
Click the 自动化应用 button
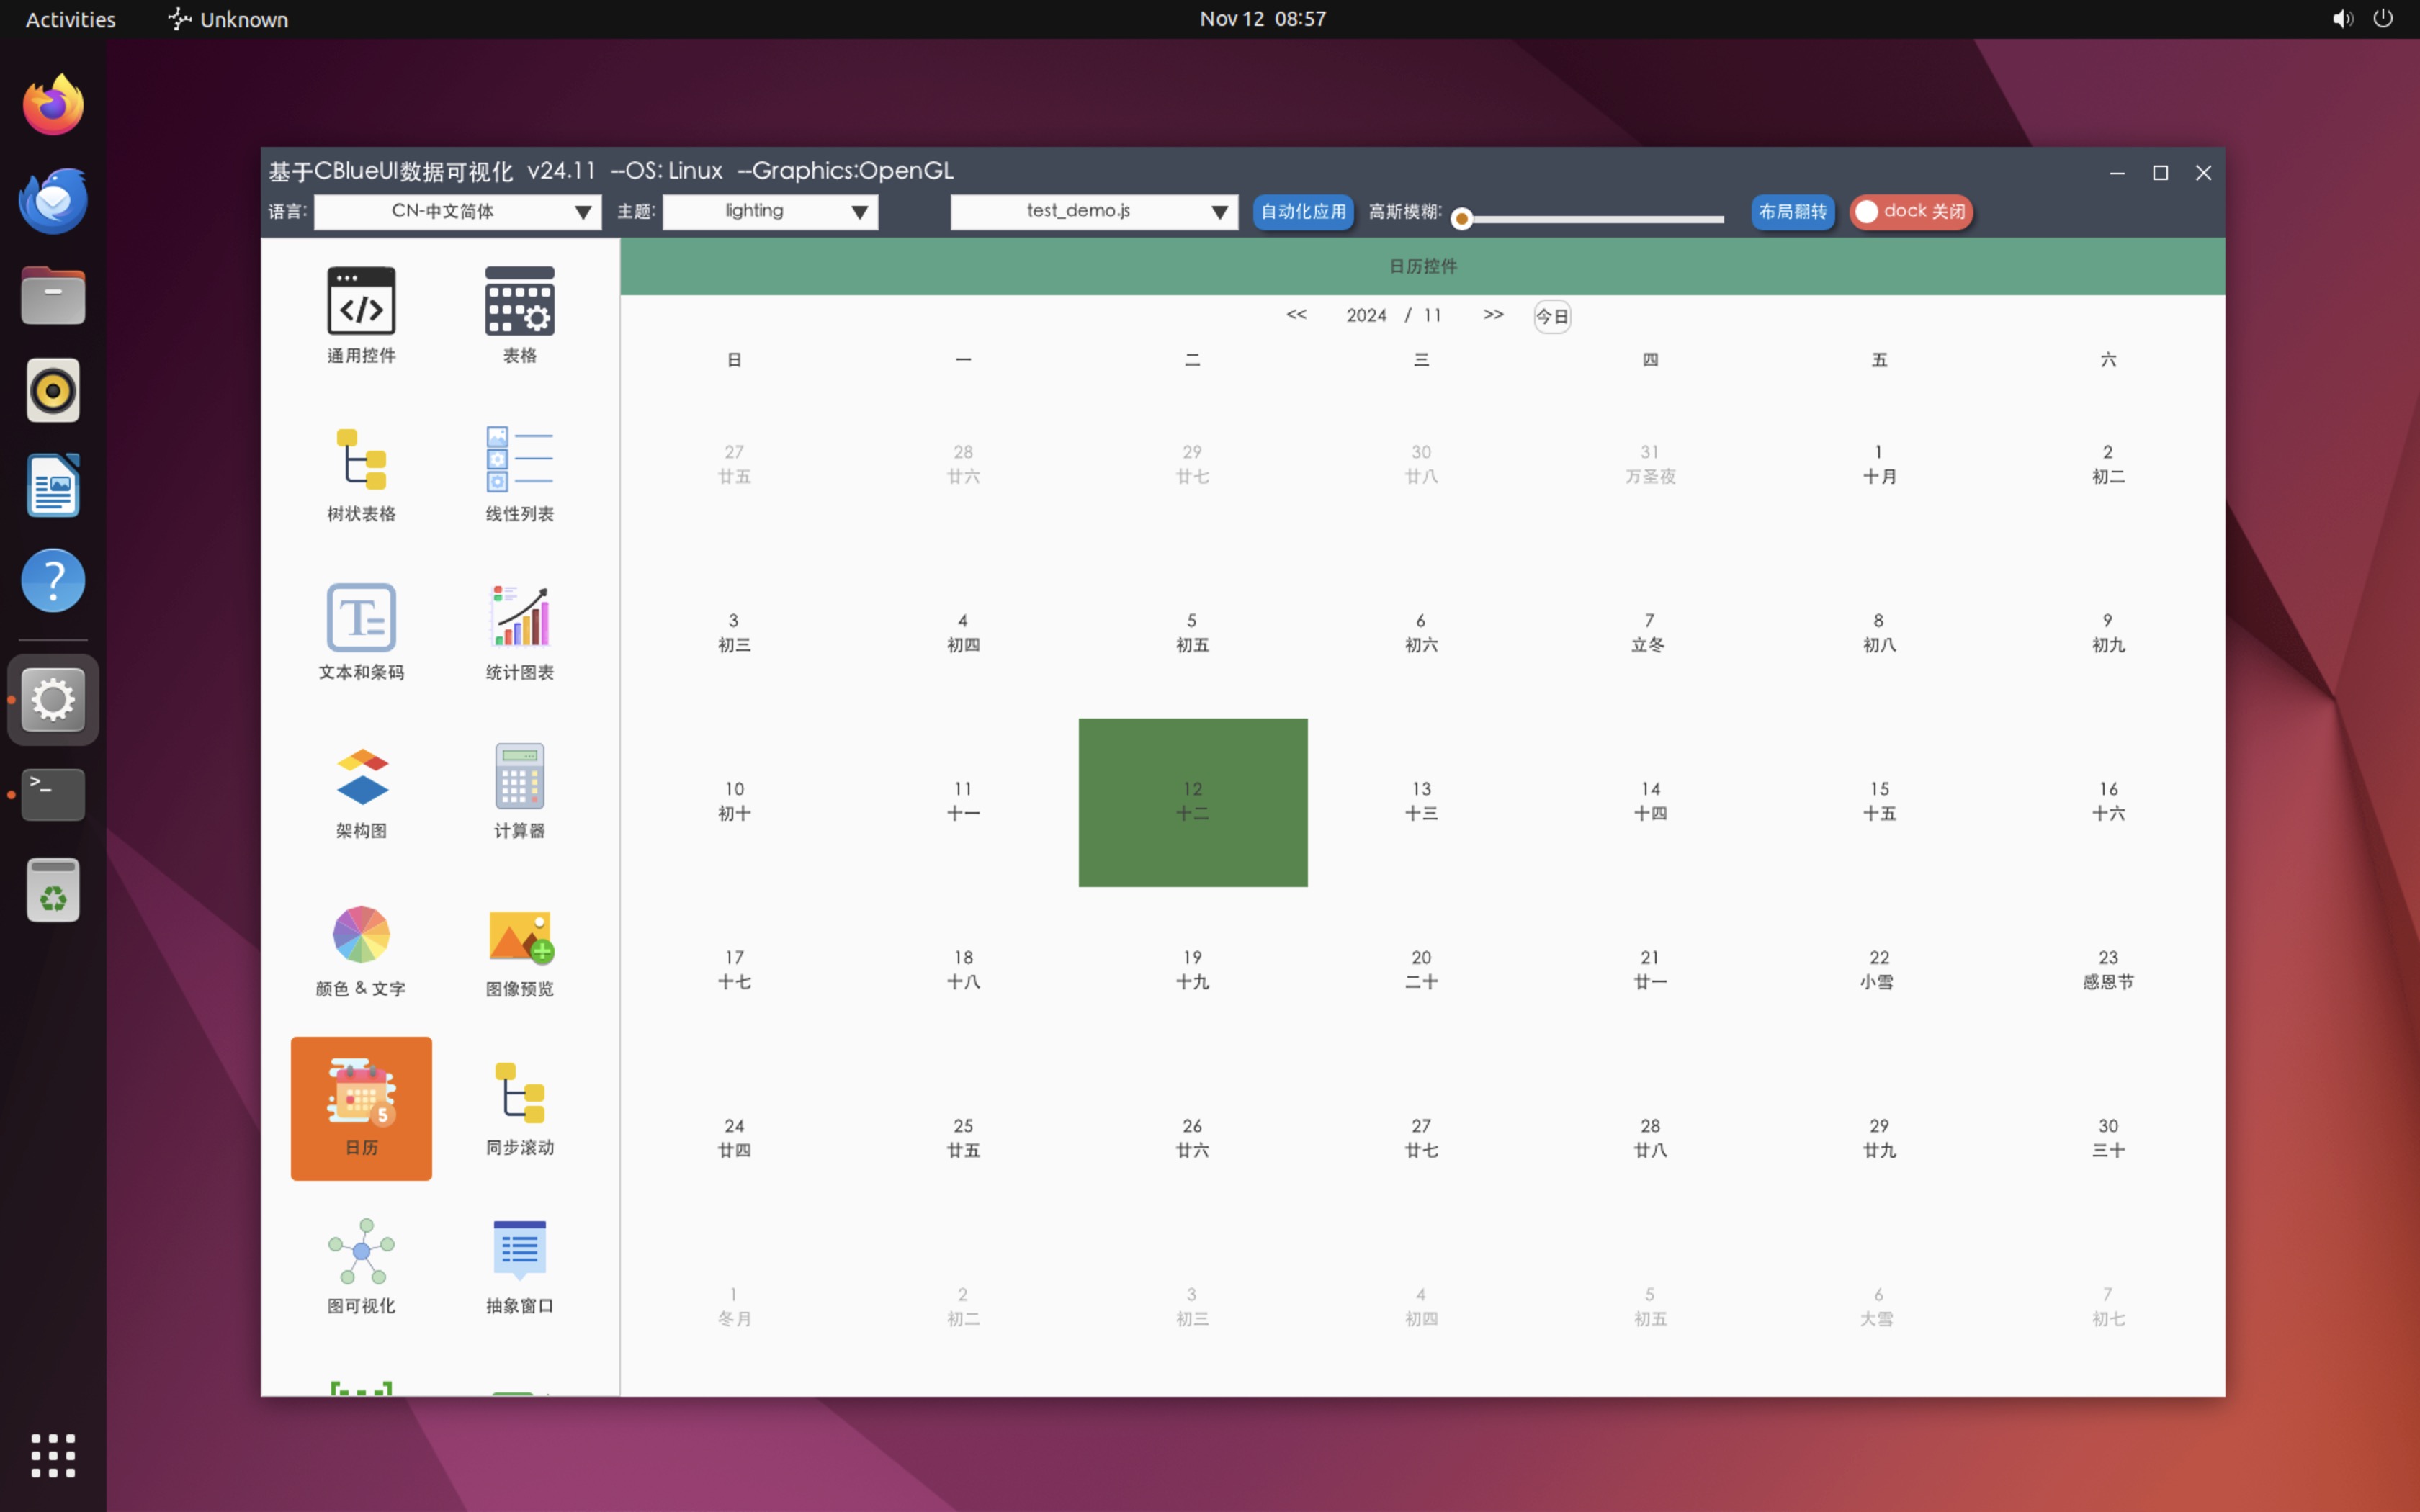[x=1303, y=212]
